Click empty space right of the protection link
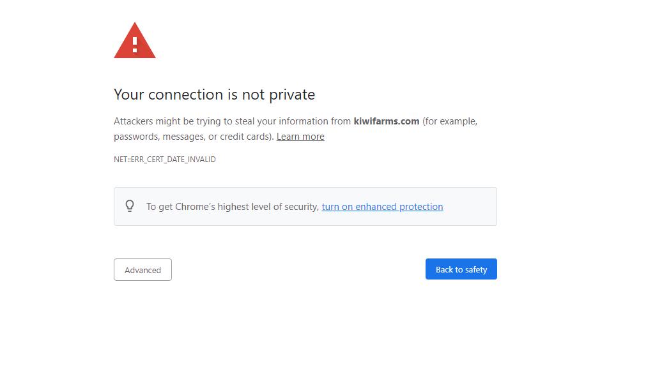This screenshot has height=388, width=662. click(468, 207)
